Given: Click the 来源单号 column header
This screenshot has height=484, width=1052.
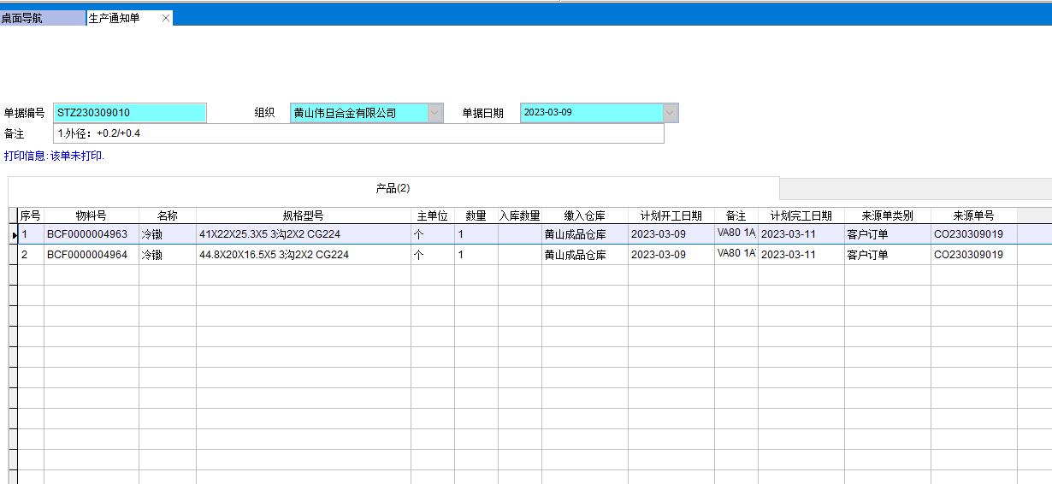Looking at the screenshot, I should pos(973,215).
